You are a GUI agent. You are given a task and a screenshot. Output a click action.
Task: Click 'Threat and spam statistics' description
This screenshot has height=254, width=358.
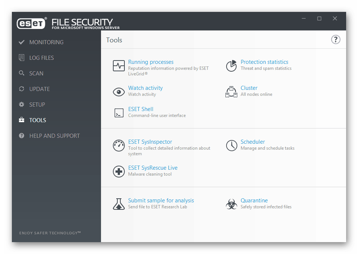pos(266,68)
